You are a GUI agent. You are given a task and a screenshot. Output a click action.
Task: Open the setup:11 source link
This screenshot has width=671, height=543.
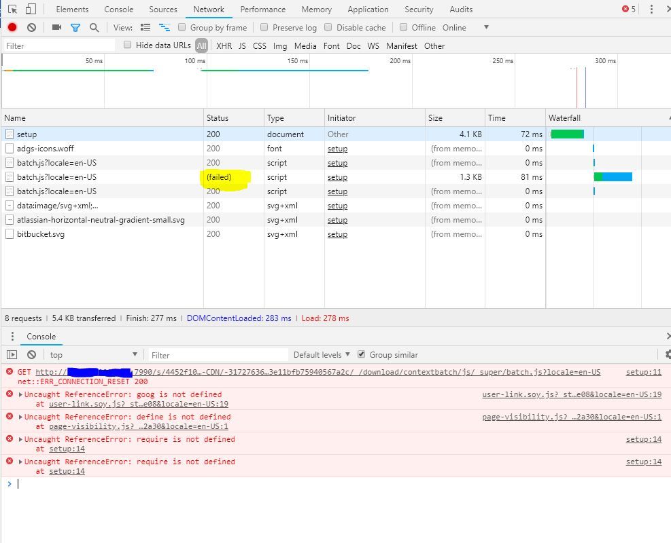click(644, 372)
